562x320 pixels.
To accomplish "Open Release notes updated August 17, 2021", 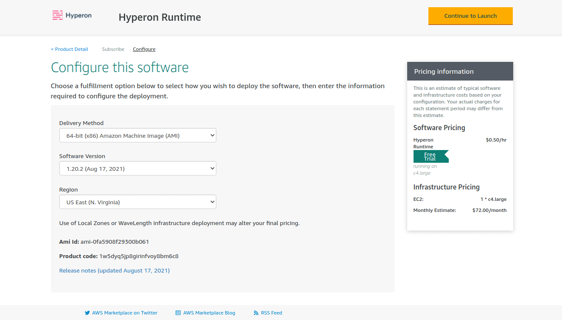I will coord(114,270).
